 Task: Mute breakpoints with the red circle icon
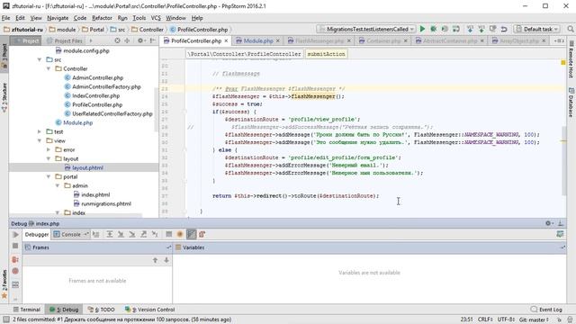(x=15, y=271)
